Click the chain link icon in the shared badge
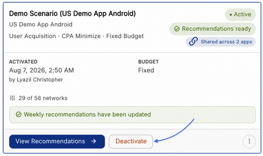The width and height of the screenshot is (263, 156). tap(193, 41)
